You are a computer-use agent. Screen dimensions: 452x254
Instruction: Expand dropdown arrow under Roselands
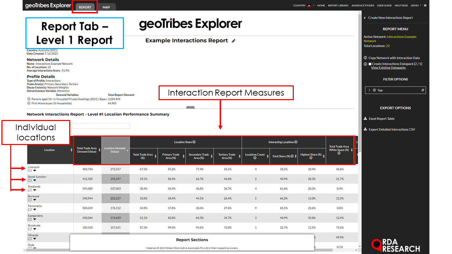click(35, 190)
